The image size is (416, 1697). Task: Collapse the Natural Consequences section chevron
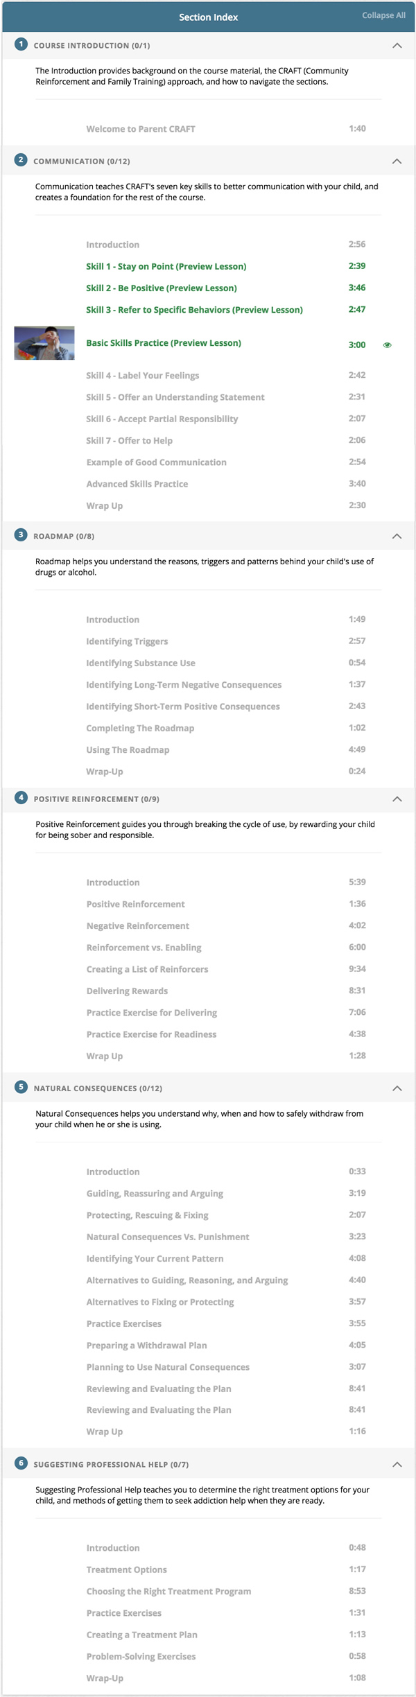point(397,1088)
